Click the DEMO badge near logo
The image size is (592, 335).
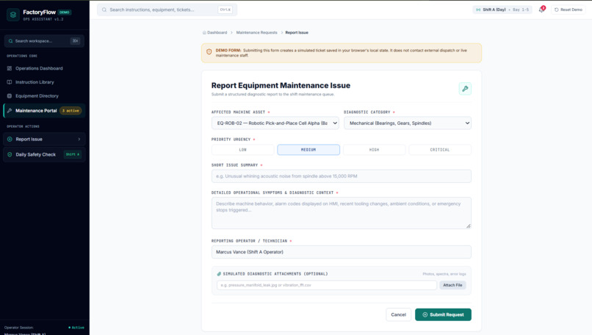tap(65, 12)
